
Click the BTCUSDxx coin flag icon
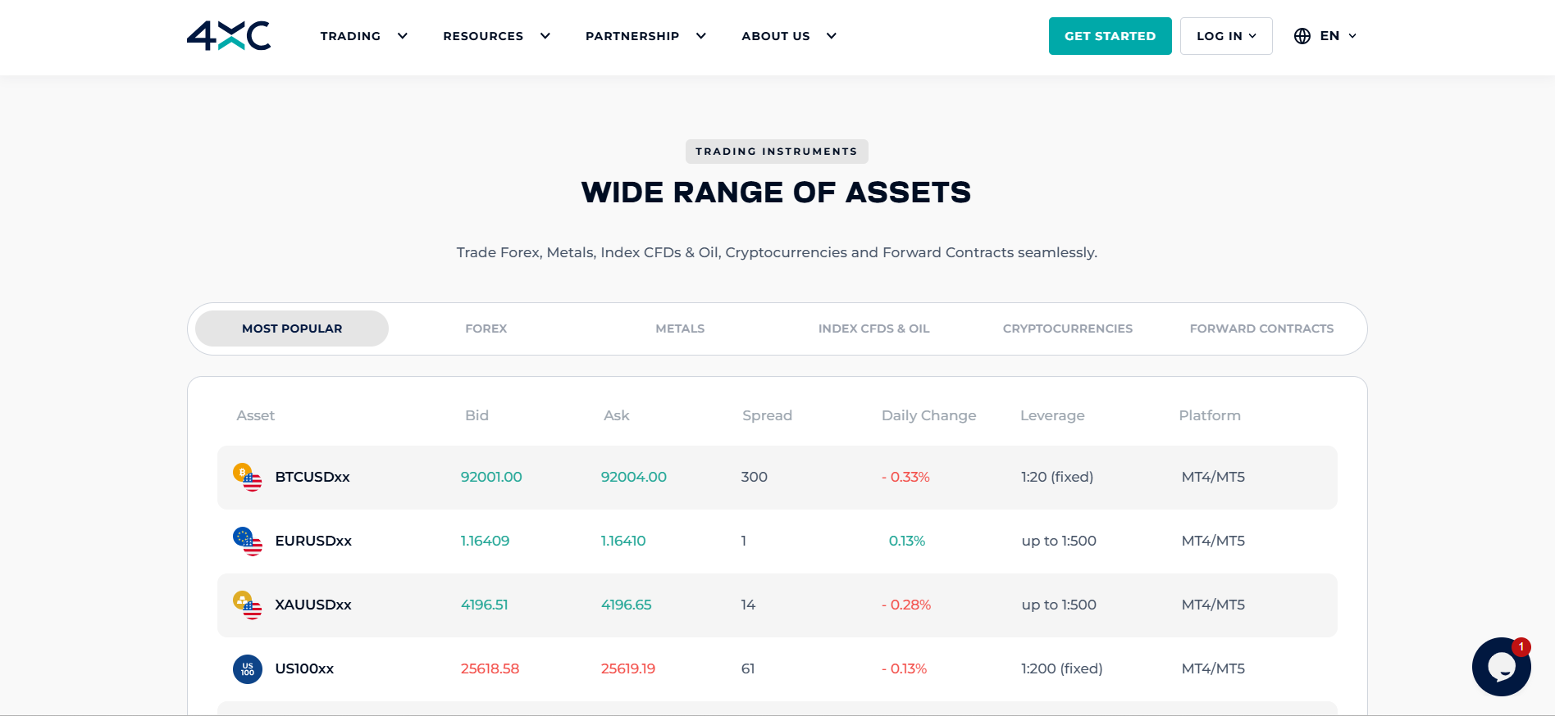coord(248,477)
